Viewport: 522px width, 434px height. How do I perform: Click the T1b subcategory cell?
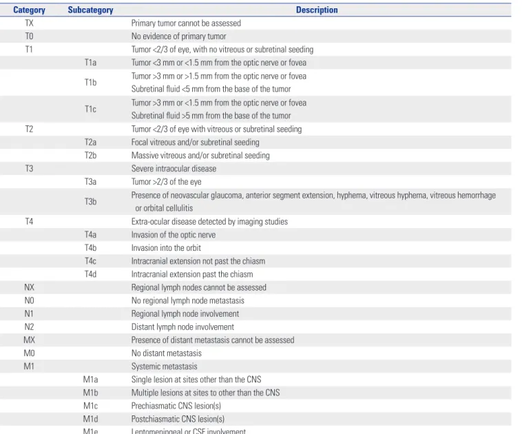tap(90, 82)
